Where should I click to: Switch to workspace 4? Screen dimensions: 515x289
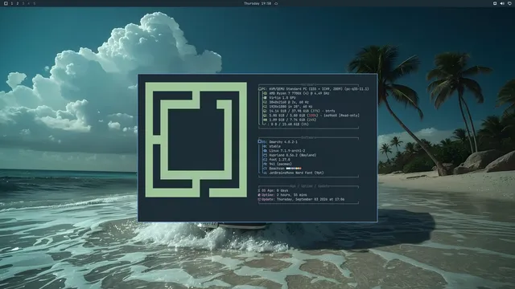[x=29, y=3]
